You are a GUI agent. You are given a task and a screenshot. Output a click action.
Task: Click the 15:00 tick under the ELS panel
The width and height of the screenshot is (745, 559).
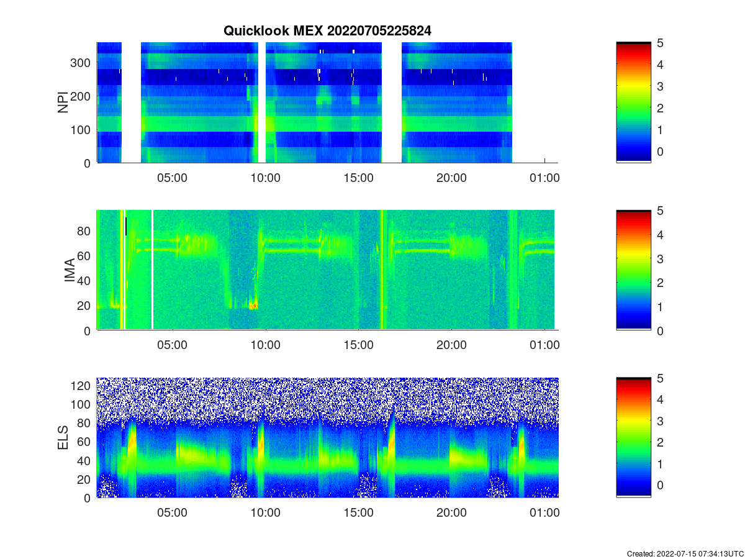(358, 513)
